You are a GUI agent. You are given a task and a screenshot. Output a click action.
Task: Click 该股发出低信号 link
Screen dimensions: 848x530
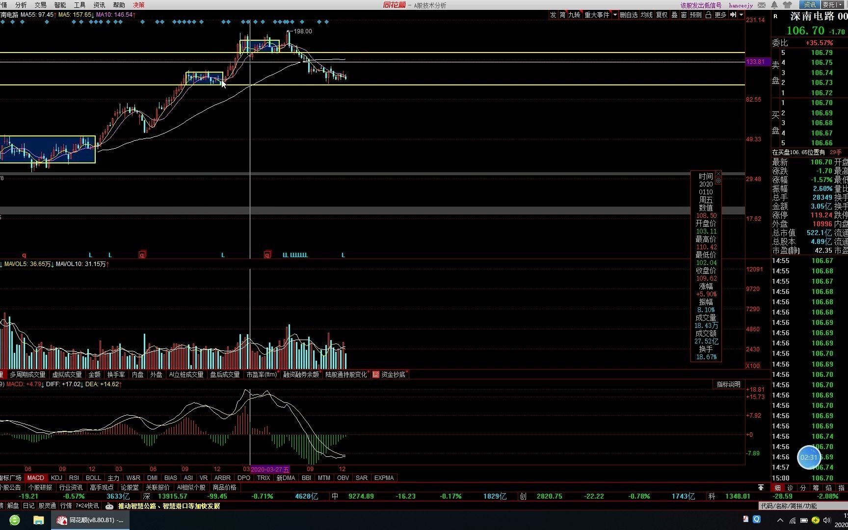pyautogui.click(x=701, y=5)
